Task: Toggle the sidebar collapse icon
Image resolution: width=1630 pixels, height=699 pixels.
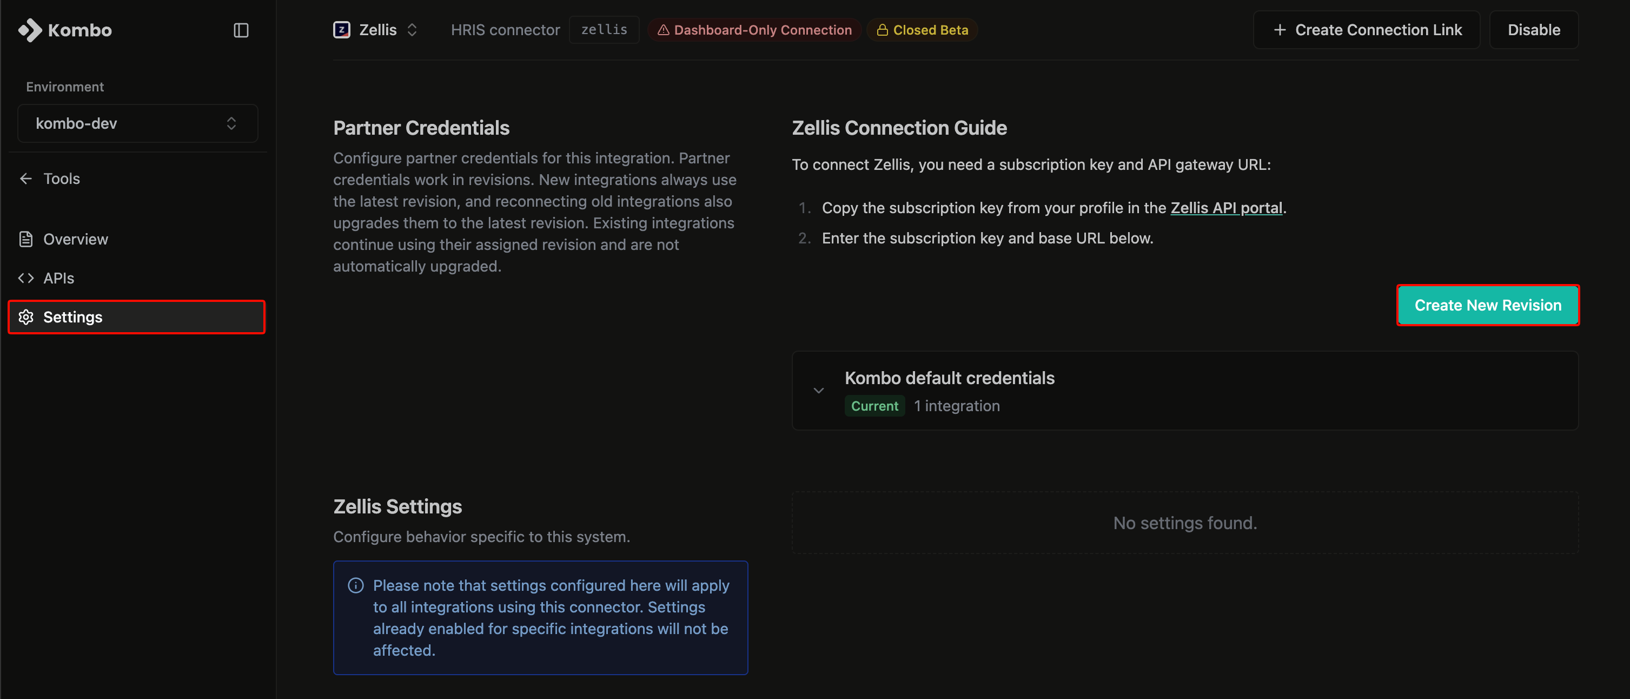Action: (241, 30)
